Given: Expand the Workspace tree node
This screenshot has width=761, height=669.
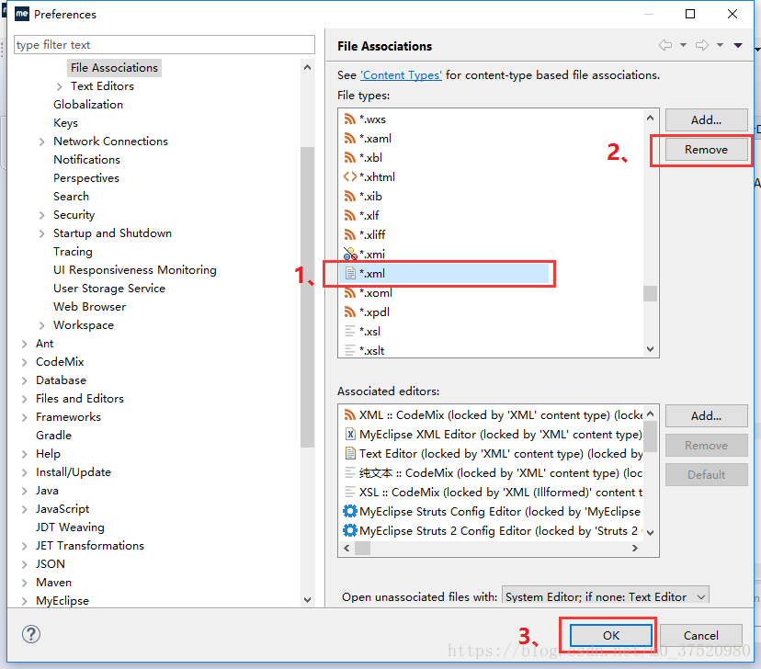Looking at the screenshot, I should pos(41,325).
